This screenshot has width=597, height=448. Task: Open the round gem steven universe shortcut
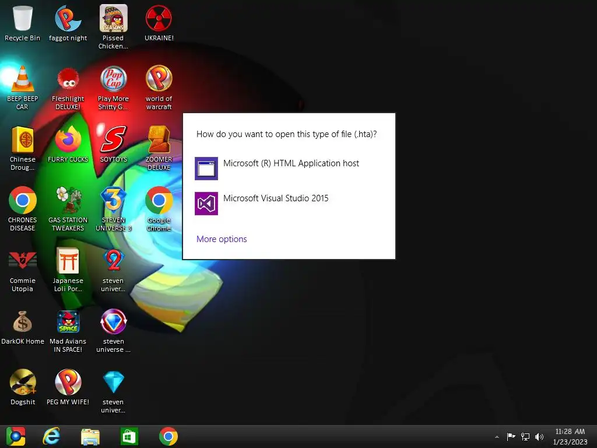pyautogui.click(x=113, y=322)
